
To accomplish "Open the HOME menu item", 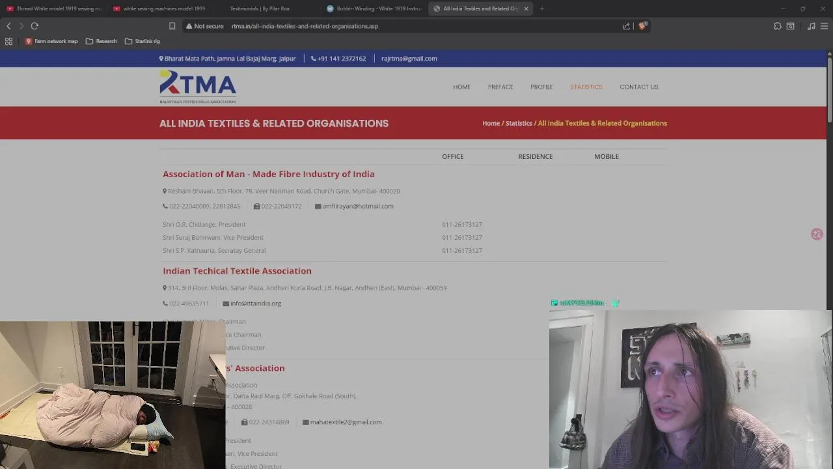I will pos(462,87).
